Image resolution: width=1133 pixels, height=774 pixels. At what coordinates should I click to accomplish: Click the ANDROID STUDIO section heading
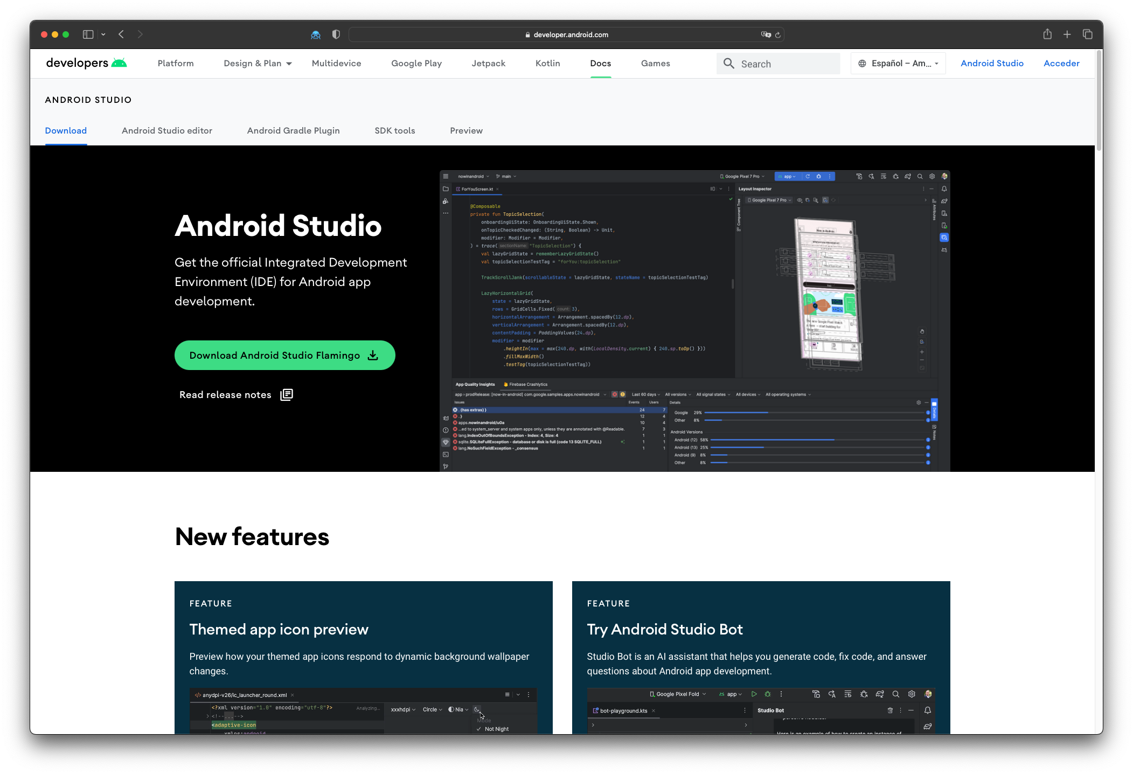[88, 100]
